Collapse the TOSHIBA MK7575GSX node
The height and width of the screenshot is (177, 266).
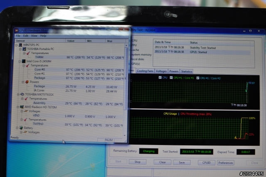pyautogui.click(x=18, y=94)
